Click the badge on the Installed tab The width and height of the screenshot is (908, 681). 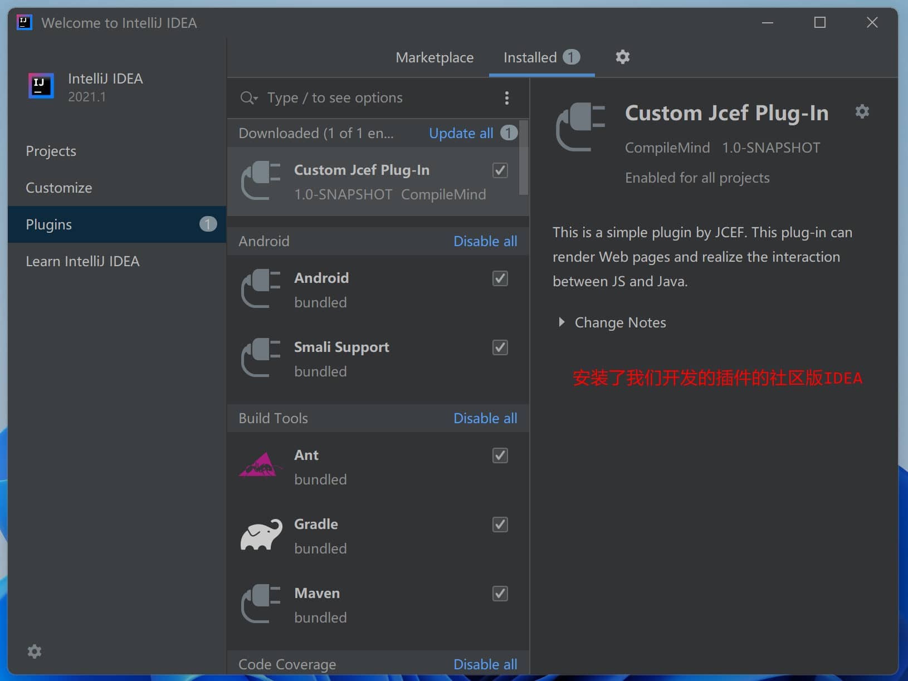click(571, 57)
